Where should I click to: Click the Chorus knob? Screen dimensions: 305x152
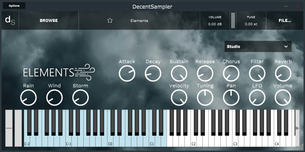[231, 74]
